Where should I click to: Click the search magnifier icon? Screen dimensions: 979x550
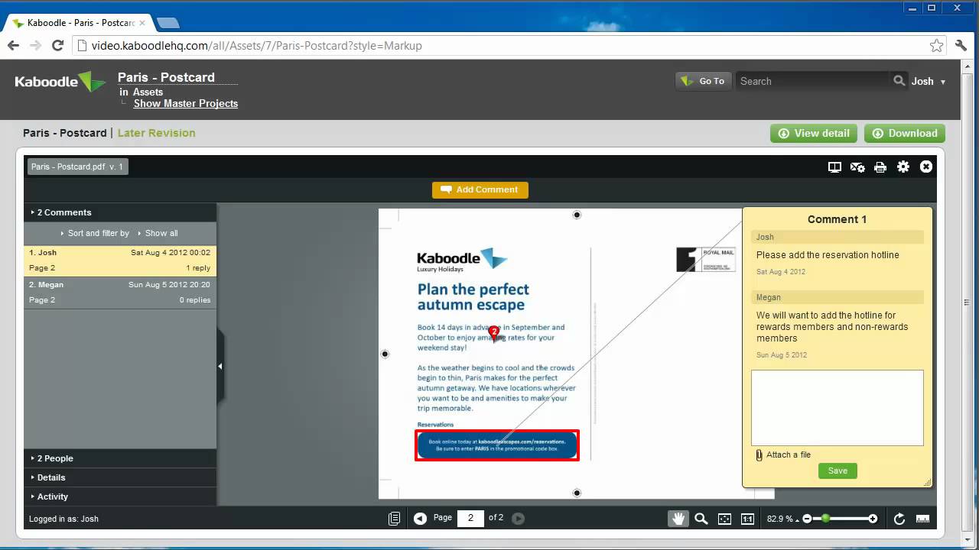pos(899,81)
